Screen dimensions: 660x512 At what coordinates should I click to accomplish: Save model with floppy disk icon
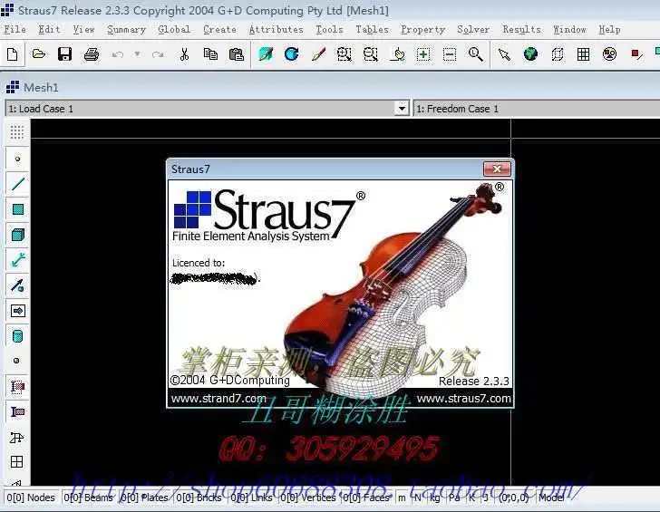click(x=65, y=54)
